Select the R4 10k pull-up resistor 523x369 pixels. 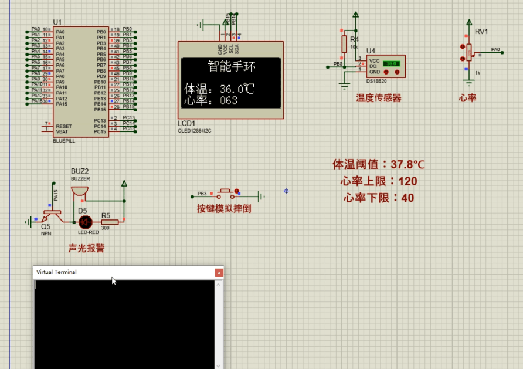click(344, 43)
